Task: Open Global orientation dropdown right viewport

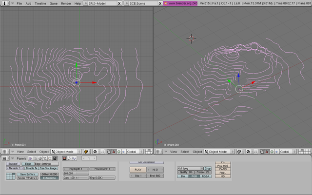Action: (288, 152)
